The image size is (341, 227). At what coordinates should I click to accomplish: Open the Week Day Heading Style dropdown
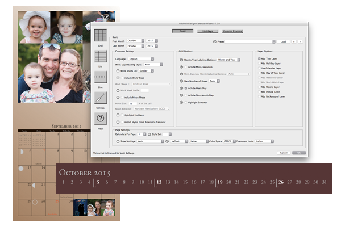click(x=153, y=65)
